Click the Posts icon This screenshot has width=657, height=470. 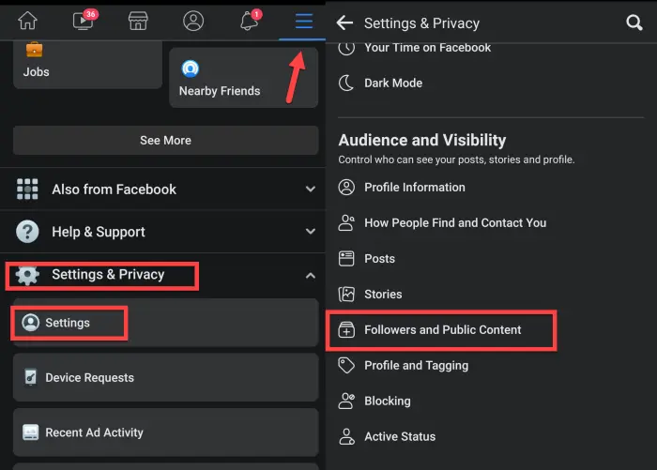[346, 259]
